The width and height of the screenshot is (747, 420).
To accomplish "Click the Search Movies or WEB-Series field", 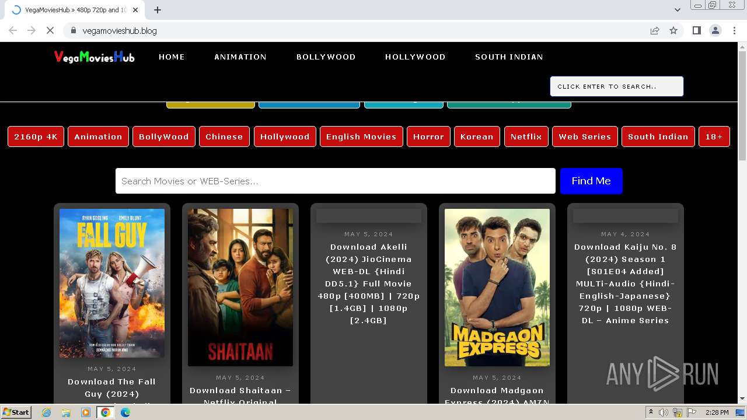I will pos(336,181).
